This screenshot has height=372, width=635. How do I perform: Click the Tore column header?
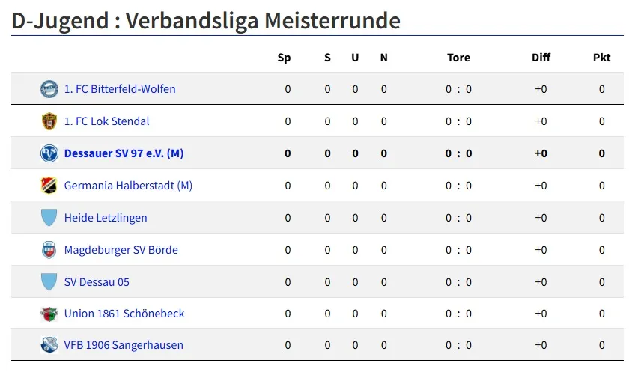click(x=458, y=58)
